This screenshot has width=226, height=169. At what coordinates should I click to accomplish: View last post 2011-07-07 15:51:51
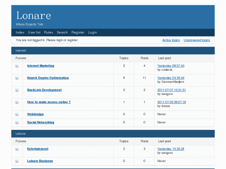click(x=172, y=90)
